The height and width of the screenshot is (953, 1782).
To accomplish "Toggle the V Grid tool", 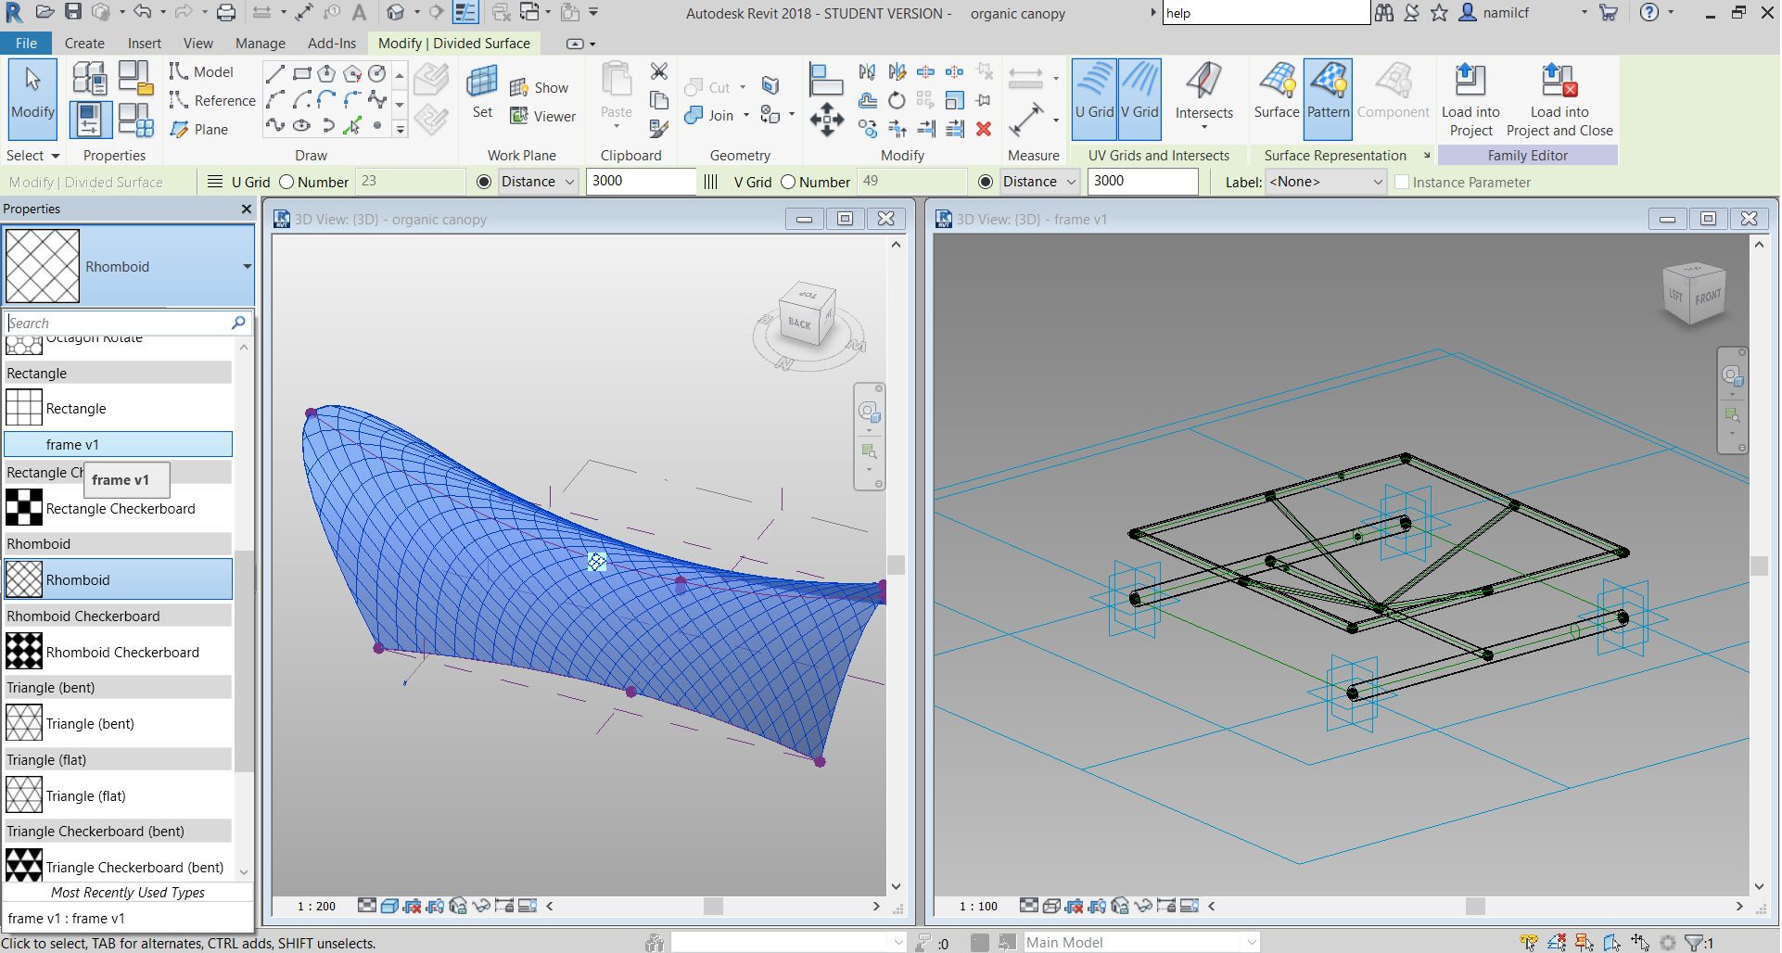I will [x=1139, y=97].
